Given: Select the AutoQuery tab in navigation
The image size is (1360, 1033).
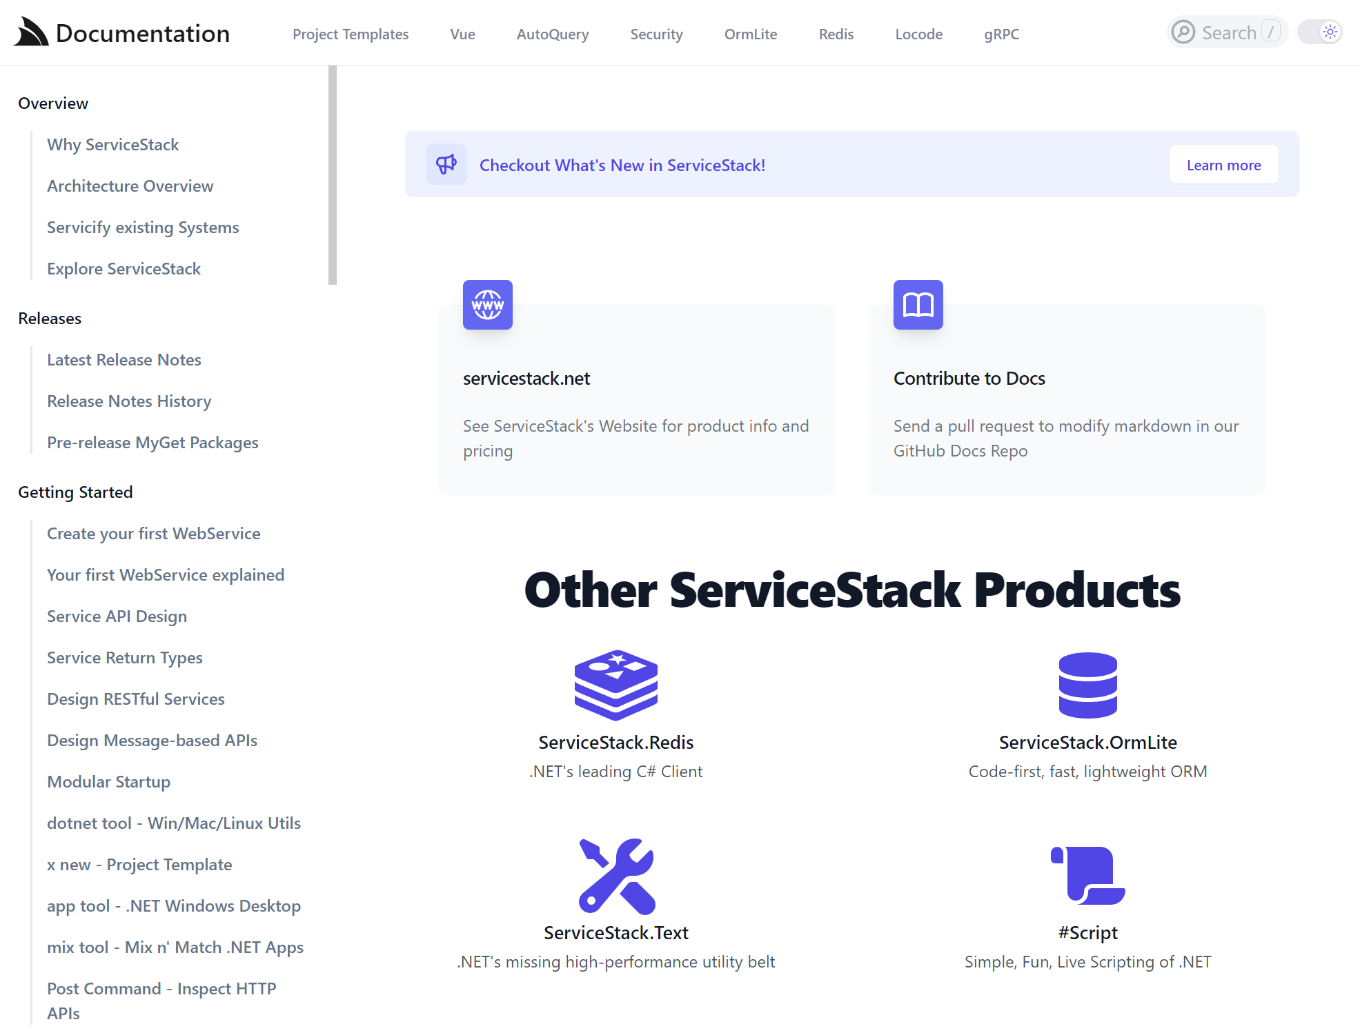Looking at the screenshot, I should click(551, 32).
